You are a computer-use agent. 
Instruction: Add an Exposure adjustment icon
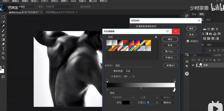(213, 29)
